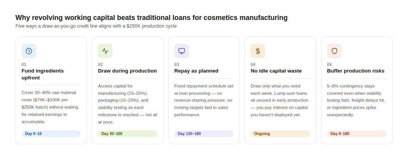The image size is (408, 160).
Task: Select the Day 0–15 timeline badge
Action: tap(51, 134)
